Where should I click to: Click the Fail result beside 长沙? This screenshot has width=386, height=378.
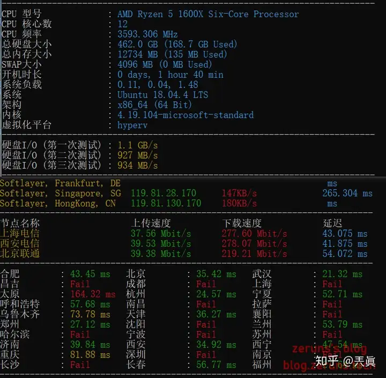[80, 365]
